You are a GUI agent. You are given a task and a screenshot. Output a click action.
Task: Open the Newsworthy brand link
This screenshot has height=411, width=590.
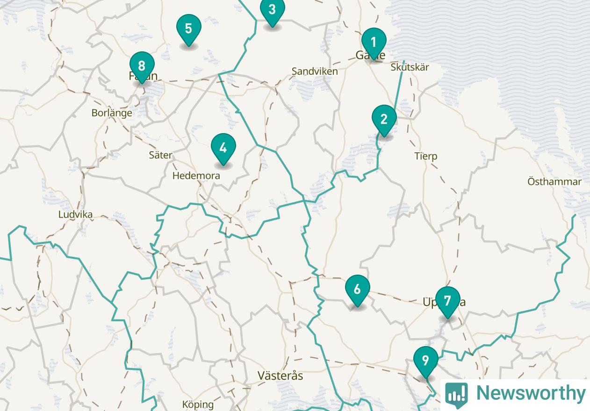coord(515,394)
